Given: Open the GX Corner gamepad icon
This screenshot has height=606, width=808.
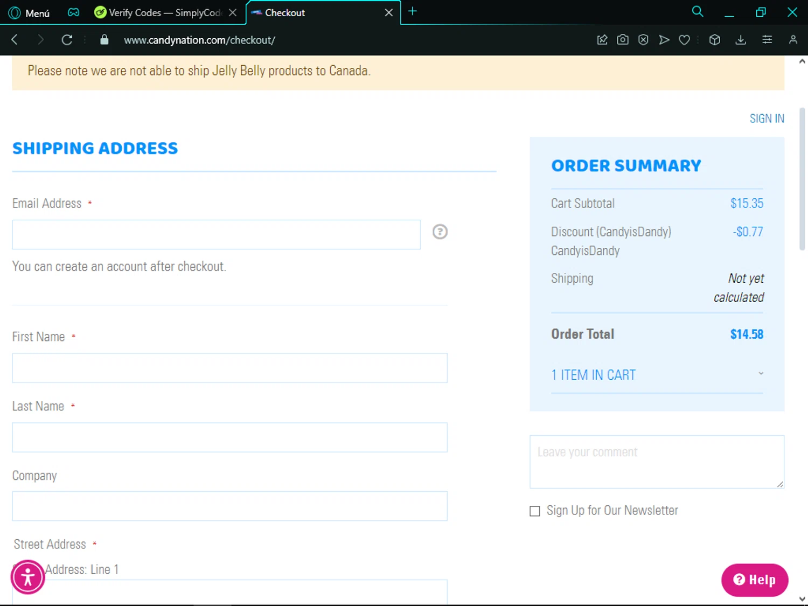Looking at the screenshot, I should coord(73,12).
